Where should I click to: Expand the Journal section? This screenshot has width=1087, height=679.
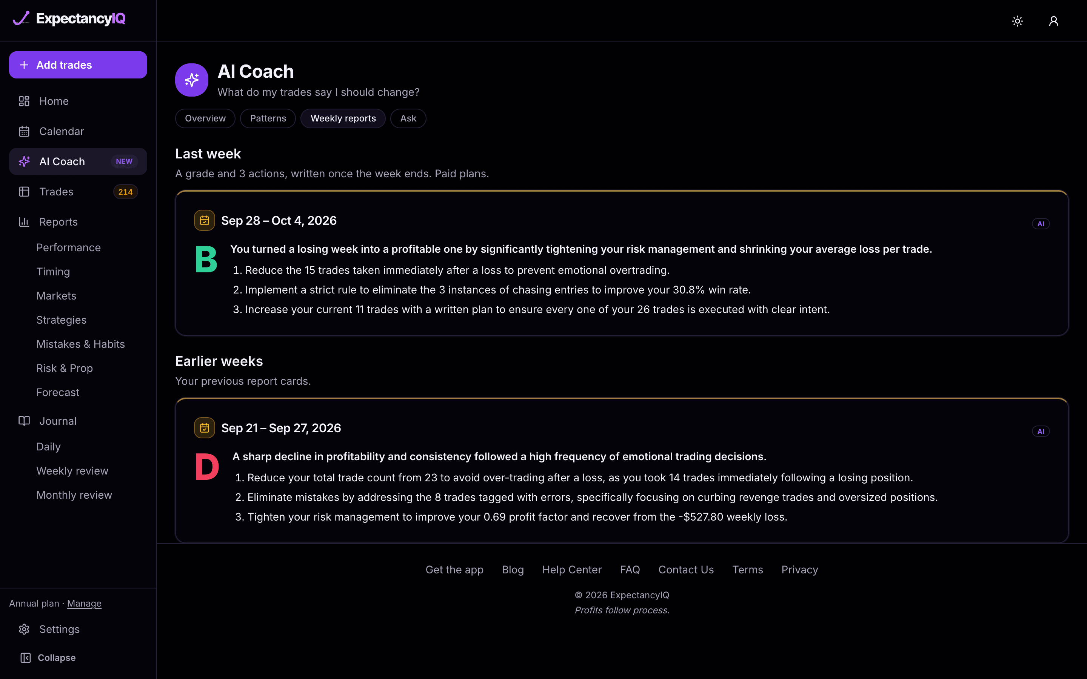point(78,421)
